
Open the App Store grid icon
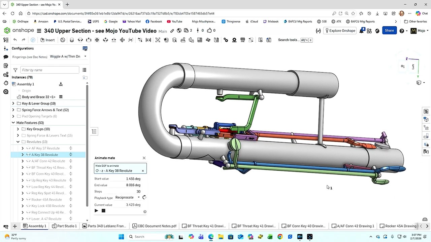(369, 31)
